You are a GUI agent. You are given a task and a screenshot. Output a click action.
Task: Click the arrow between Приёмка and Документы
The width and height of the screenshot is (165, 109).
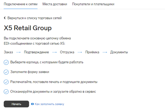tap(105, 52)
